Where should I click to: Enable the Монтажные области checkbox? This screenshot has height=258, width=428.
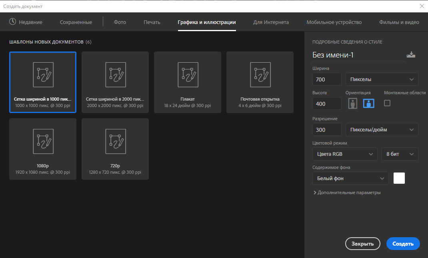pyautogui.click(x=387, y=103)
